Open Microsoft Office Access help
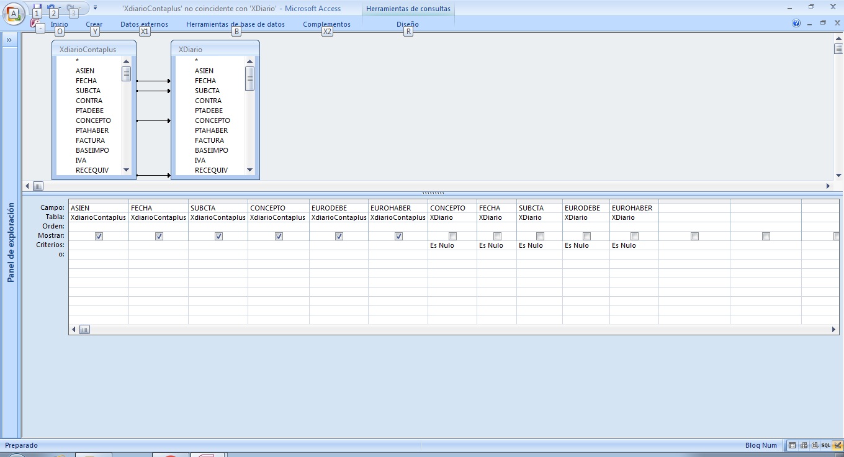844x457 pixels. [796, 23]
